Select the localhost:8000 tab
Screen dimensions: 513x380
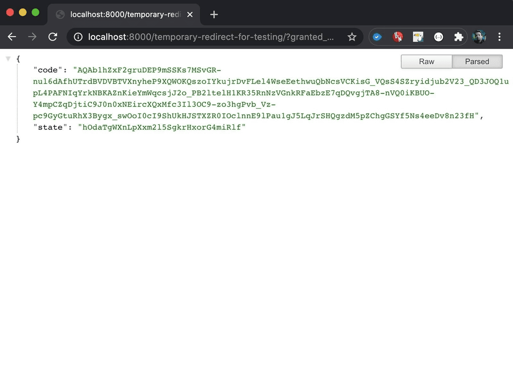click(x=120, y=15)
